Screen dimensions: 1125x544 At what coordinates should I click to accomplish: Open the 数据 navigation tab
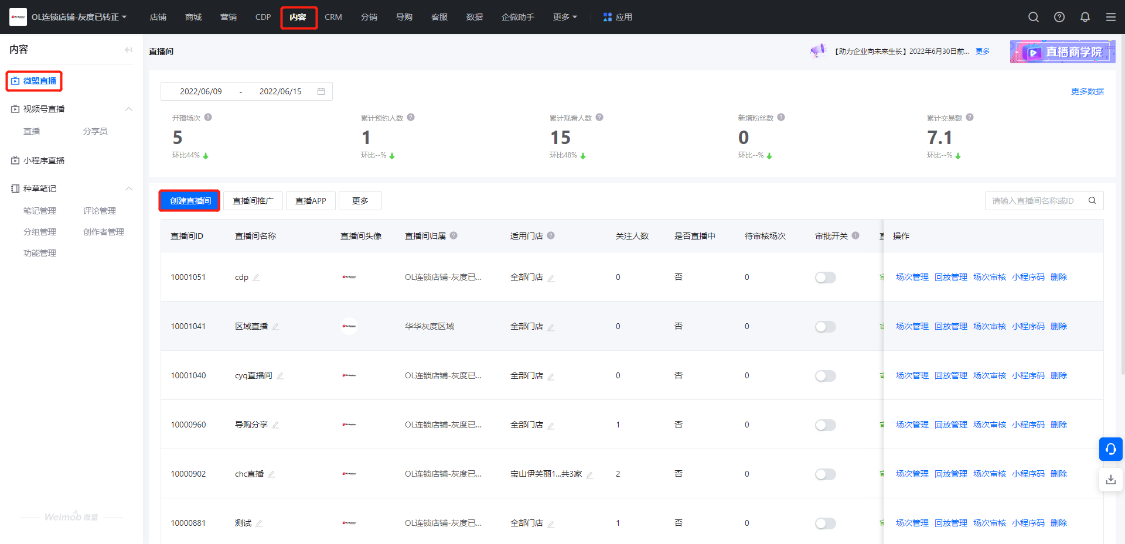[x=475, y=17]
